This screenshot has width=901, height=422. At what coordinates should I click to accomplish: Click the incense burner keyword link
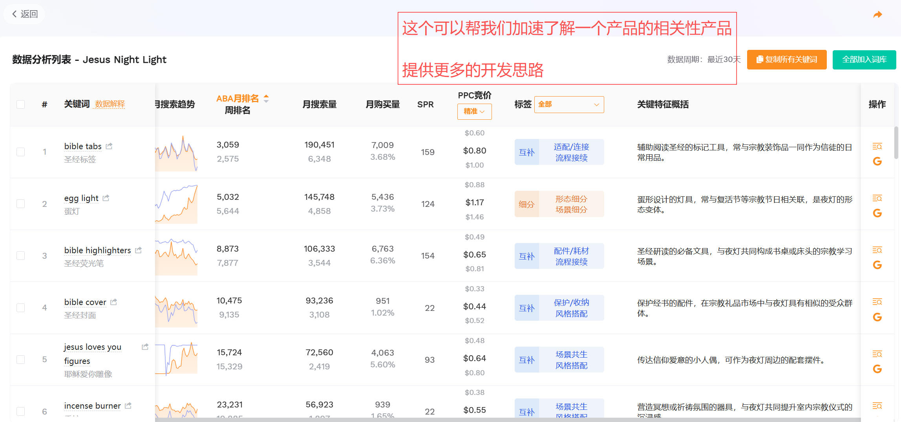tap(92, 406)
